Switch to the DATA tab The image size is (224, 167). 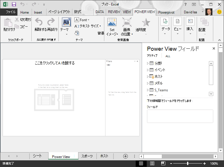100,12
